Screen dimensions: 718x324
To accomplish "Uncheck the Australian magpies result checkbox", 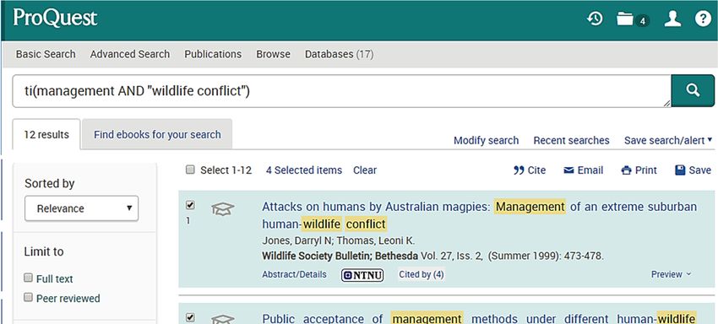I will click(190, 205).
